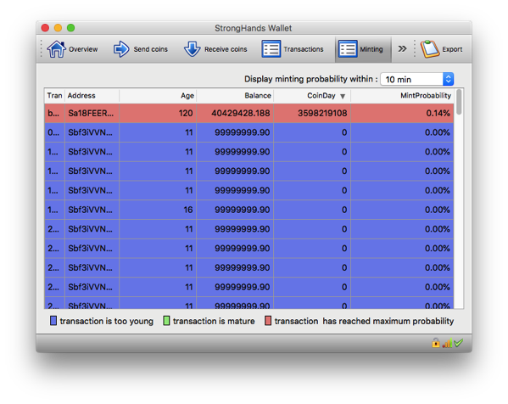Sort by the Age column header
508x404 pixels.
[158, 96]
